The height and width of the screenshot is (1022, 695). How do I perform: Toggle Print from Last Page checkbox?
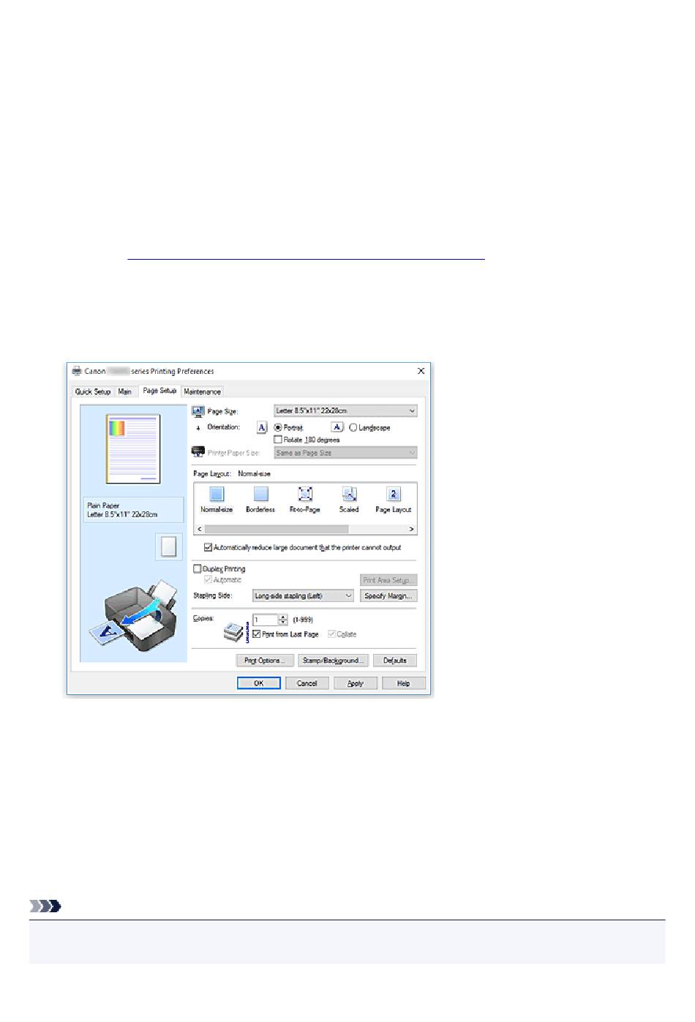coord(257,634)
